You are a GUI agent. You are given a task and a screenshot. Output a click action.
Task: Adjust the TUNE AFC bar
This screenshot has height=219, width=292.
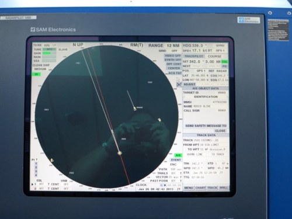click(49, 49)
